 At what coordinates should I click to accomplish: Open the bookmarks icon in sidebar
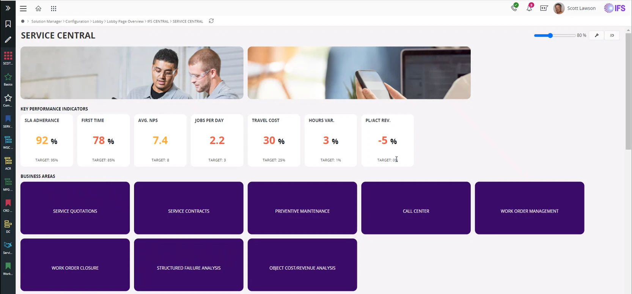(x=8, y=24)
